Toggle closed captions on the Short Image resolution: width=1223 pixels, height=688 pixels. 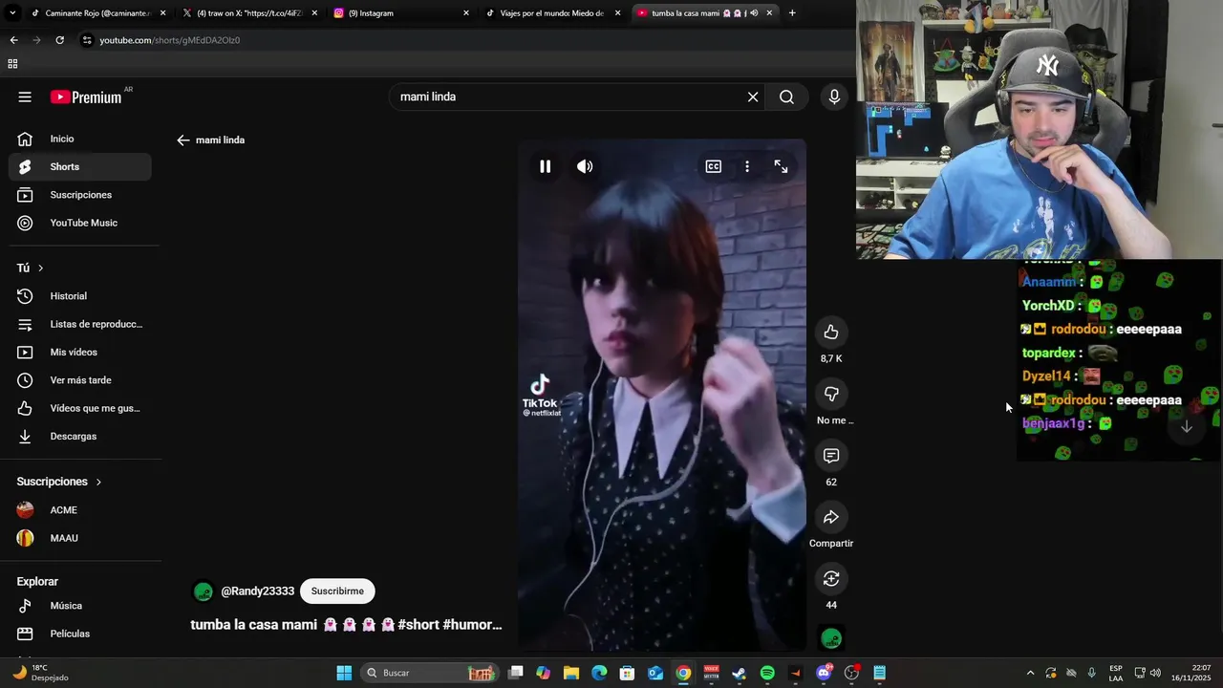pyautogui.click(x=714, y=166)
